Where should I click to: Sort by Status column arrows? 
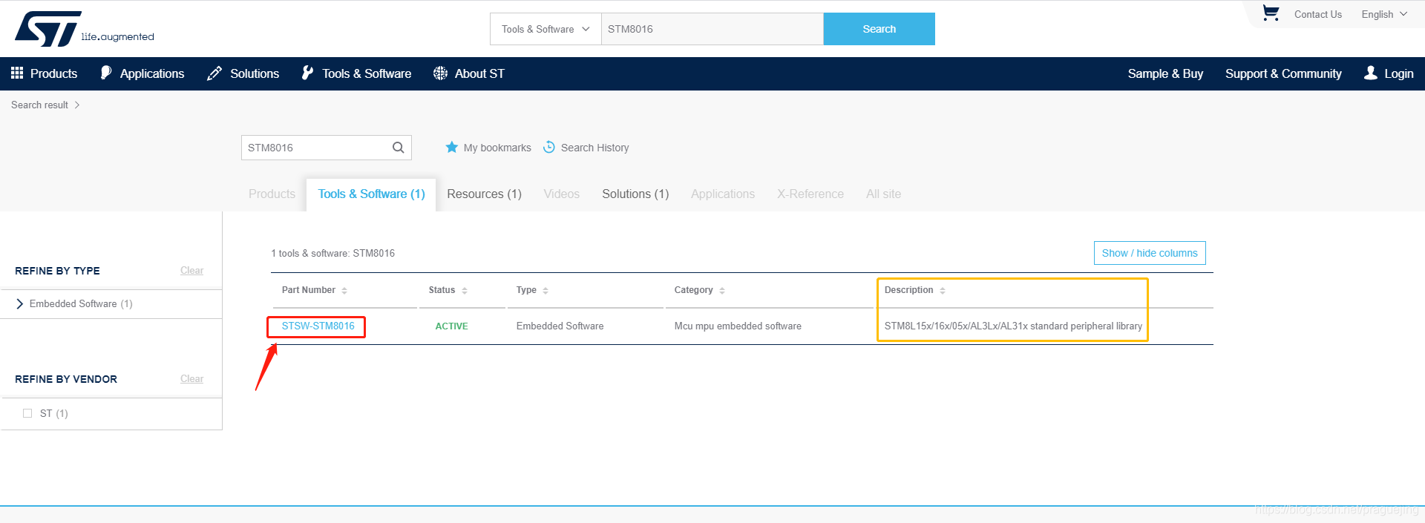point(465,291)
